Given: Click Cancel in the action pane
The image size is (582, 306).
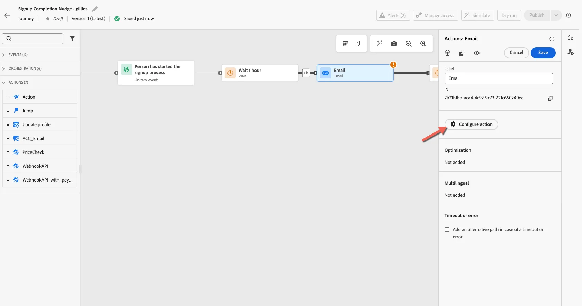Looking at the screenshot, I should (x=516, y=53).
